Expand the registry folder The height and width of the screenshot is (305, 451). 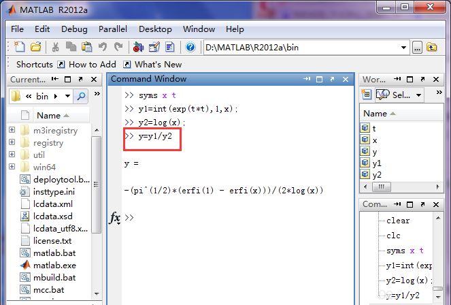[12, 142]
